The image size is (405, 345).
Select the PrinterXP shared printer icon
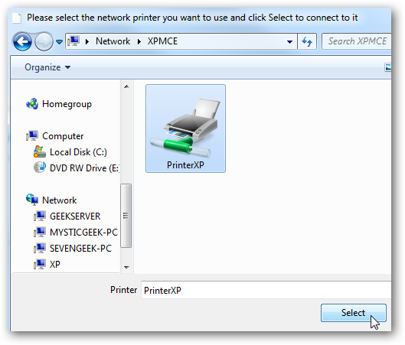185,129
